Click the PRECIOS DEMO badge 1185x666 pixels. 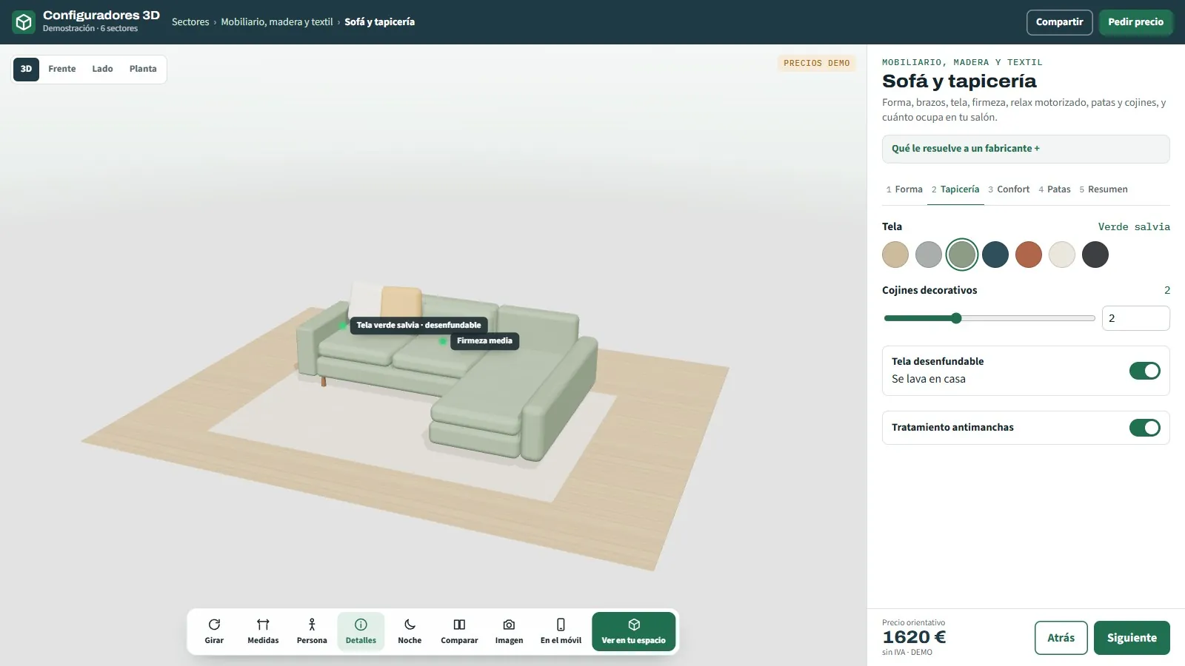817,64
